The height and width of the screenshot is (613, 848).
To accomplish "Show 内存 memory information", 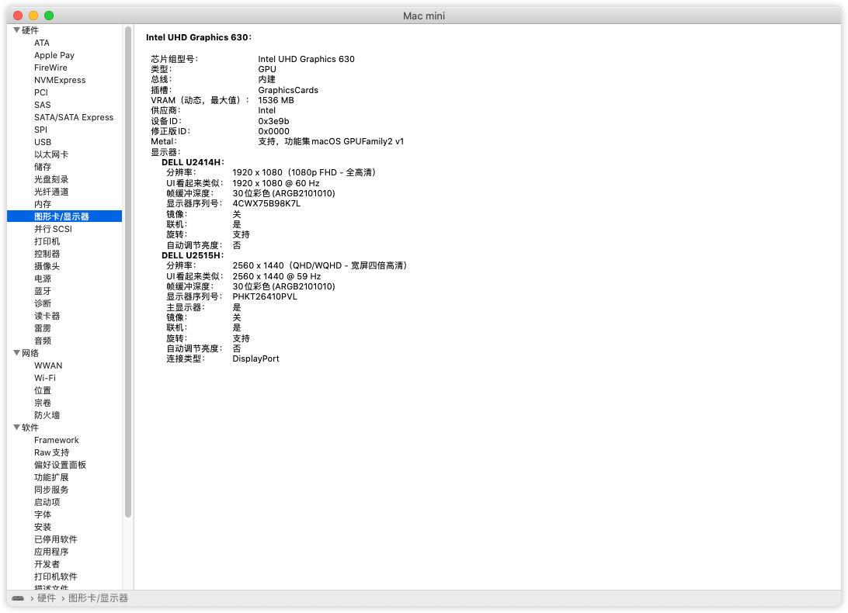I will coord(43,204).
